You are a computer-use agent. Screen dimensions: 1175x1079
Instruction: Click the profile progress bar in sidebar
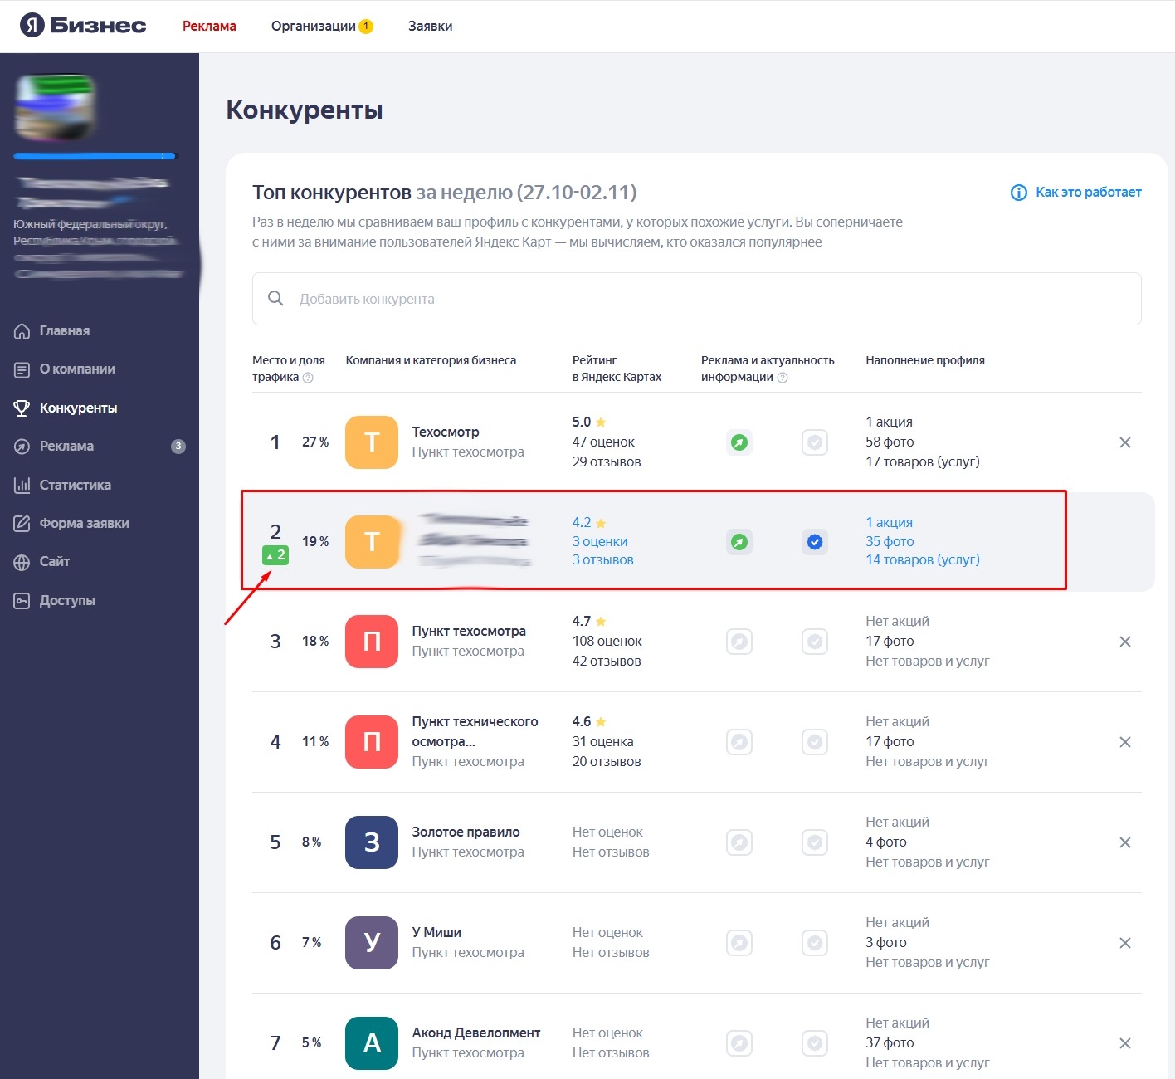95,156
